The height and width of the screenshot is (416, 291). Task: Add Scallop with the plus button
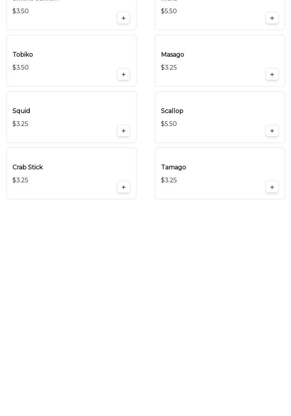pyautogui.click(x=272, y=131)
